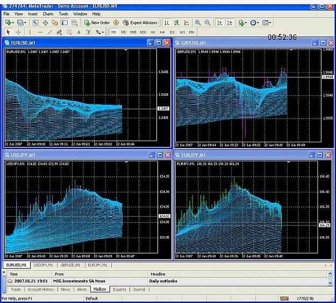The width and height of the screenshot is (336, 303).
Task: Expand the new chart dropdown arrow
Action: click(13, 23)
